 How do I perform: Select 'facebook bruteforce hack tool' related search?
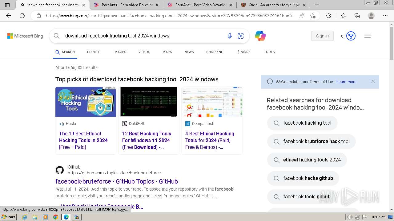[312, 142]
